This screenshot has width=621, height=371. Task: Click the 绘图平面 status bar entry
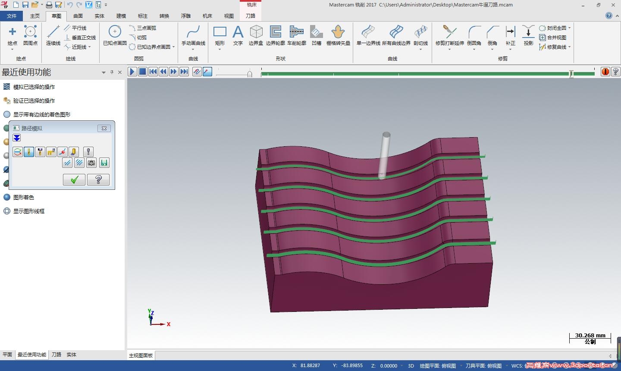point(438,366)
